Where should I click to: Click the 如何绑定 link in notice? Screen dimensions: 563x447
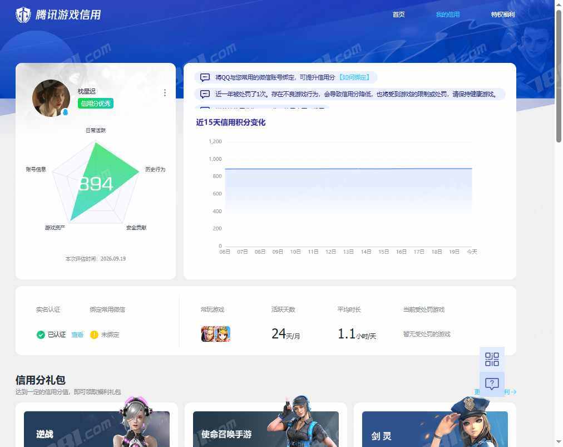(x=354, y=77)
